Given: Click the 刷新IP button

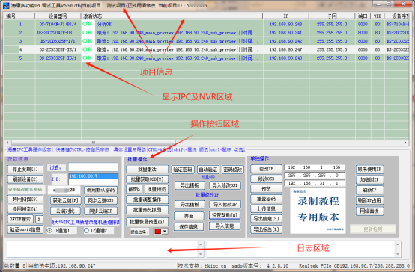Looking at the screenshot, I should pos(369,190).
